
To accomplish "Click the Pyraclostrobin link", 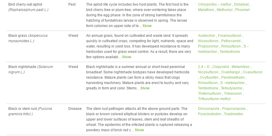I will 210,114.
